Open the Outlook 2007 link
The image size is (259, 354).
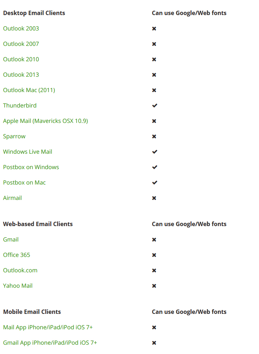21,44
